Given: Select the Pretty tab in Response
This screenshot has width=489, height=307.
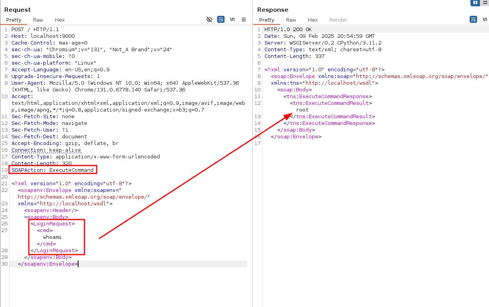Looking at the screenshot, I should [x=267, y=20].
